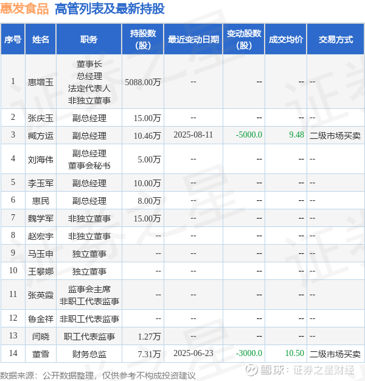Click the name 闫晓
The image size is (365, 381).
coord(41,337)
